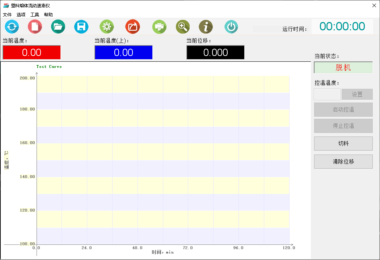Click the 切料 button
380x260 pixels.
pyautogui.click(x=343, y=143)
